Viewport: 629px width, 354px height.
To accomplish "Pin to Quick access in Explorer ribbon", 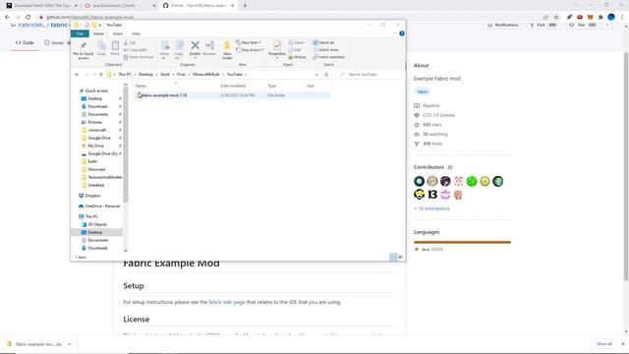I will [x=84, y=50].
